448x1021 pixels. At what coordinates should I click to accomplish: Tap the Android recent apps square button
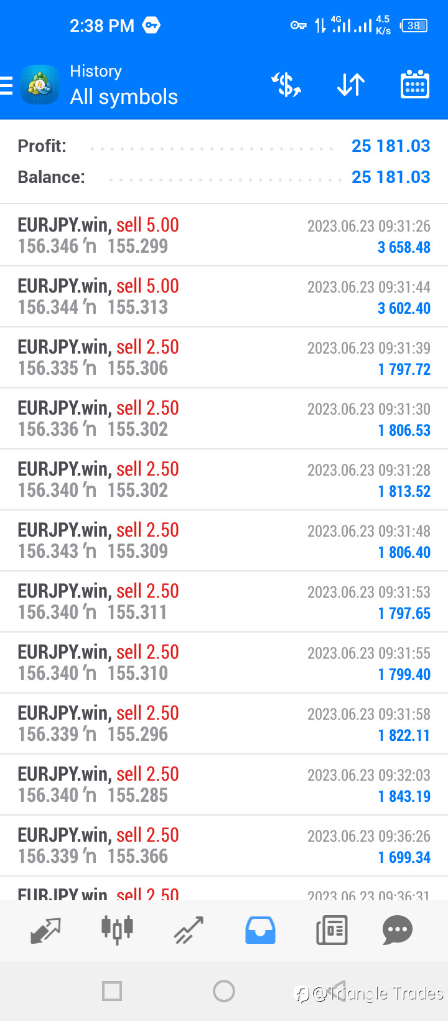[112, 990]
